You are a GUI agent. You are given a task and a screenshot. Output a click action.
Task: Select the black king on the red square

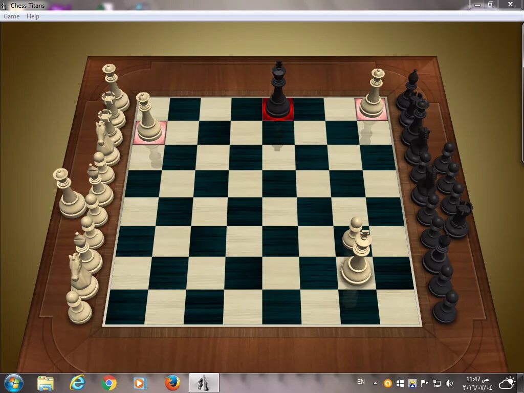click(x=278, y=90)
